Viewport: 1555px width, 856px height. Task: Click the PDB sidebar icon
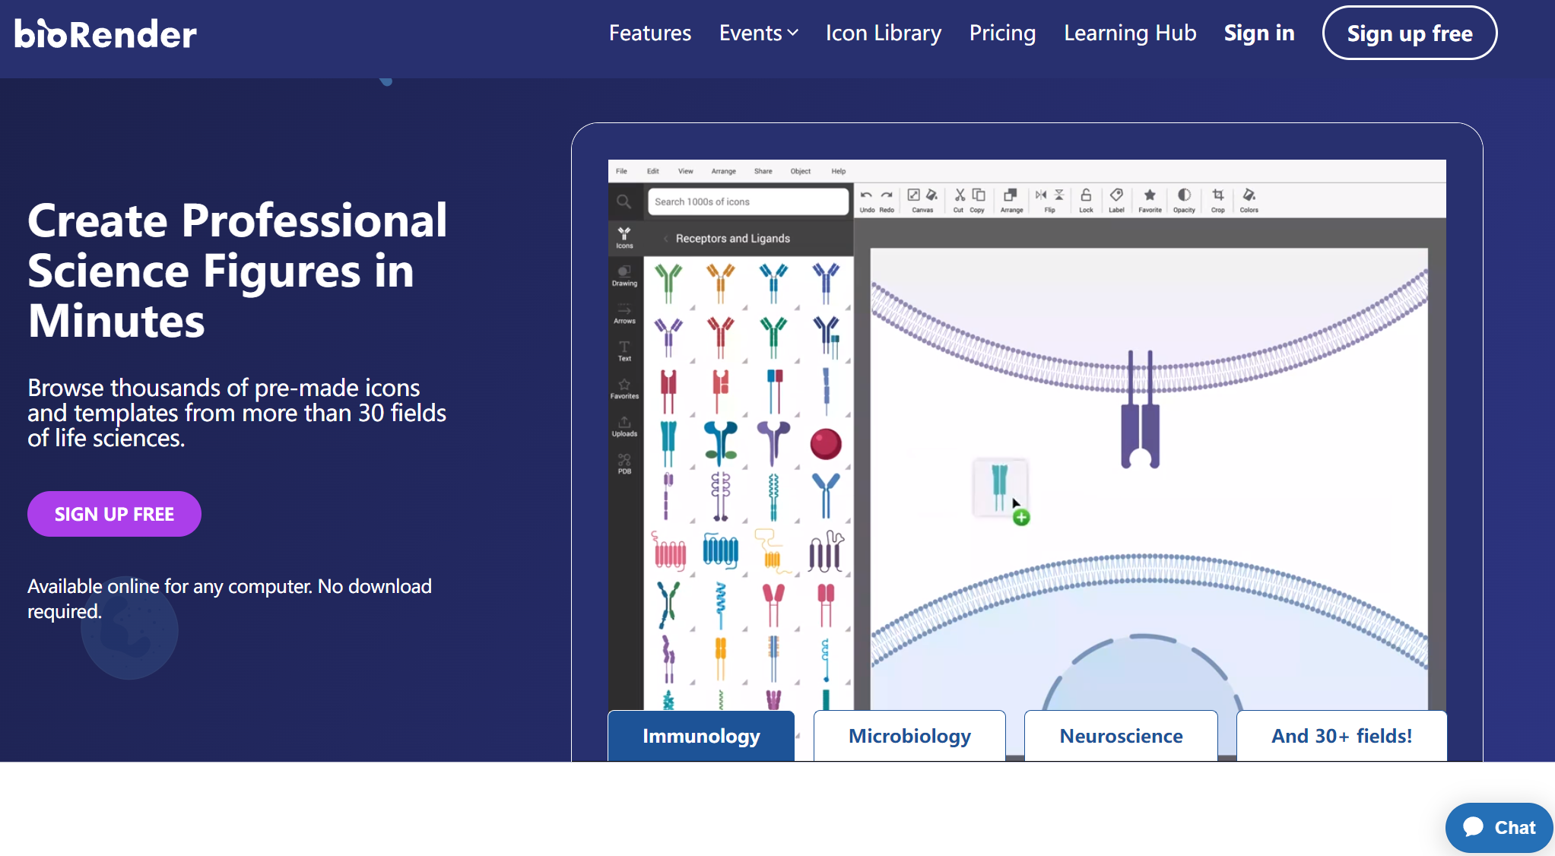(x=624, y=463)
